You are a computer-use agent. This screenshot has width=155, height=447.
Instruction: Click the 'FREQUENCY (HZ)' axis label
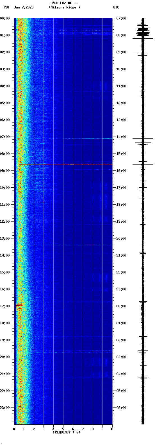pyautogui.click(x=67, y=432)
